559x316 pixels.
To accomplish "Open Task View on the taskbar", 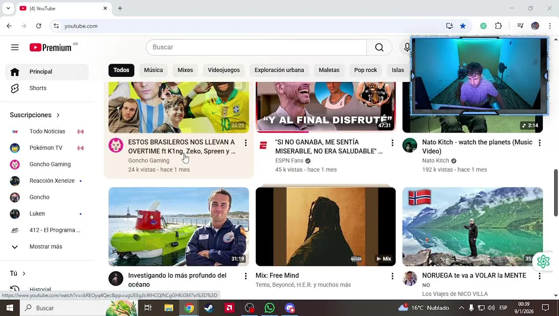I will tap(148, 308).
